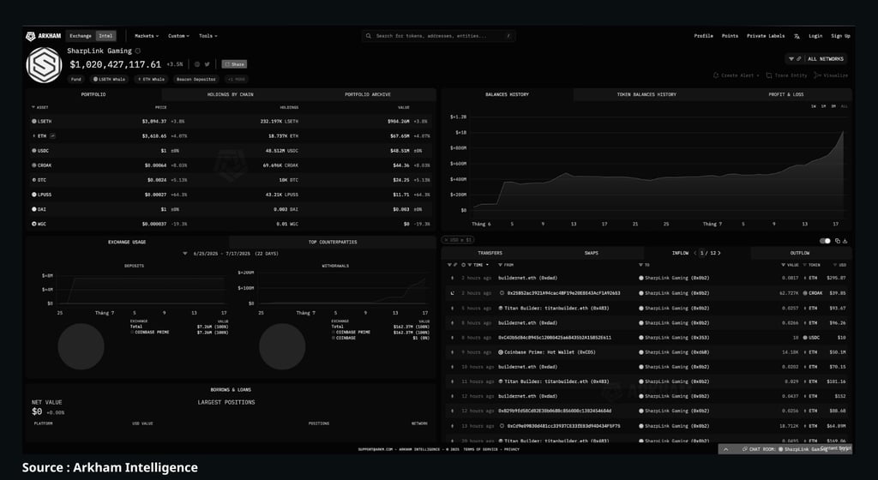Image resolution: width=878 pixels, height=480 pixels.
Task: Switch to Exchange mode
Action: (x=80, y=36)
